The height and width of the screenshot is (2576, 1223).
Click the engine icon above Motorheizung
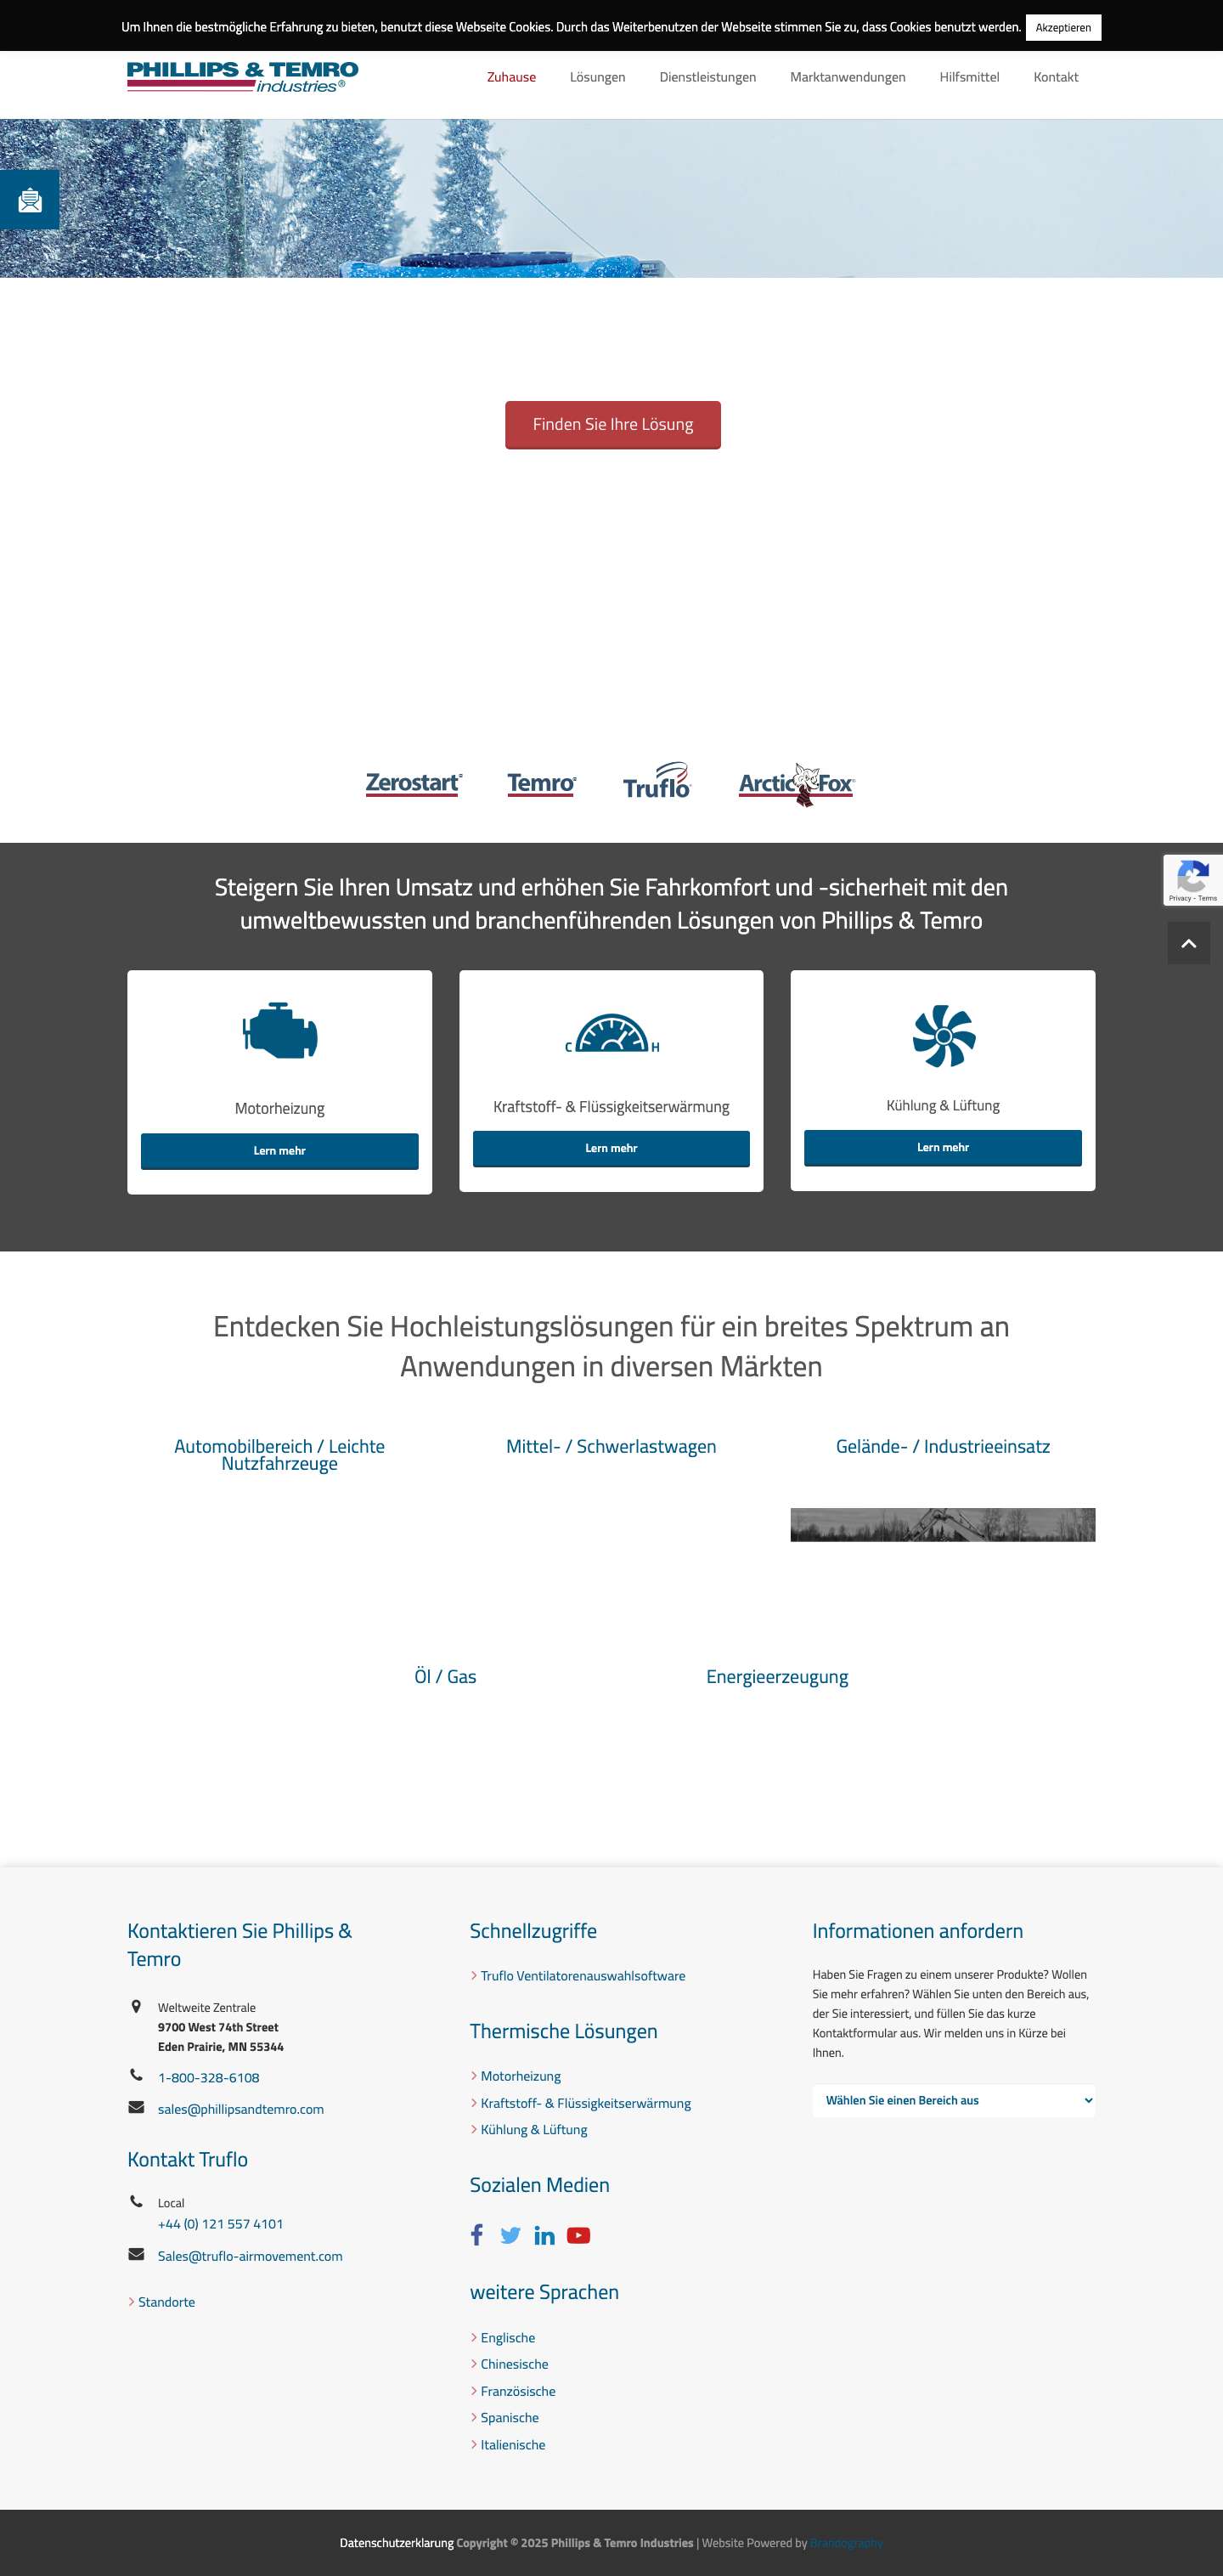pyautogui.click(x=280, y=1030)
